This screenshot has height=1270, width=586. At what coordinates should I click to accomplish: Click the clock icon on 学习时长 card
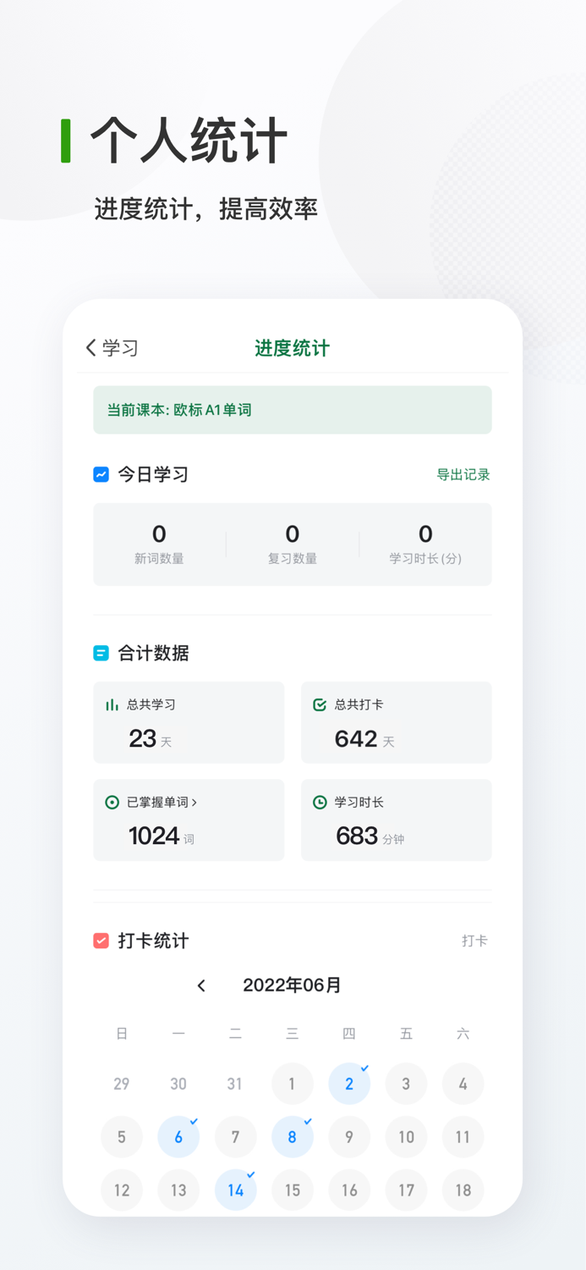click(320, 801)
